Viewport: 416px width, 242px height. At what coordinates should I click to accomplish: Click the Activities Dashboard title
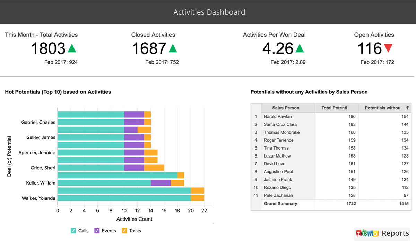[209, 12]
